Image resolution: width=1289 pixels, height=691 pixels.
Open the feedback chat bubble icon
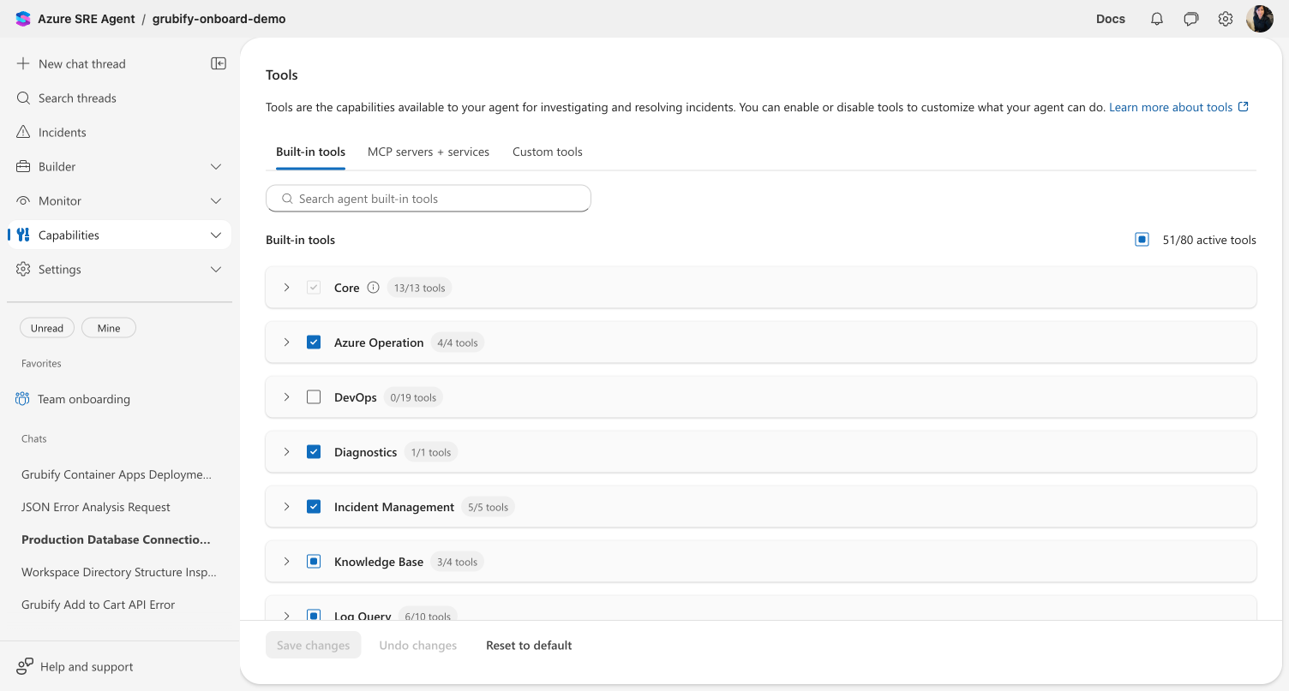pos(1191,19)
